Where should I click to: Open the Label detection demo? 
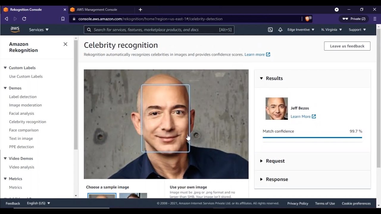pyautogui.click(x=23, y=97)
